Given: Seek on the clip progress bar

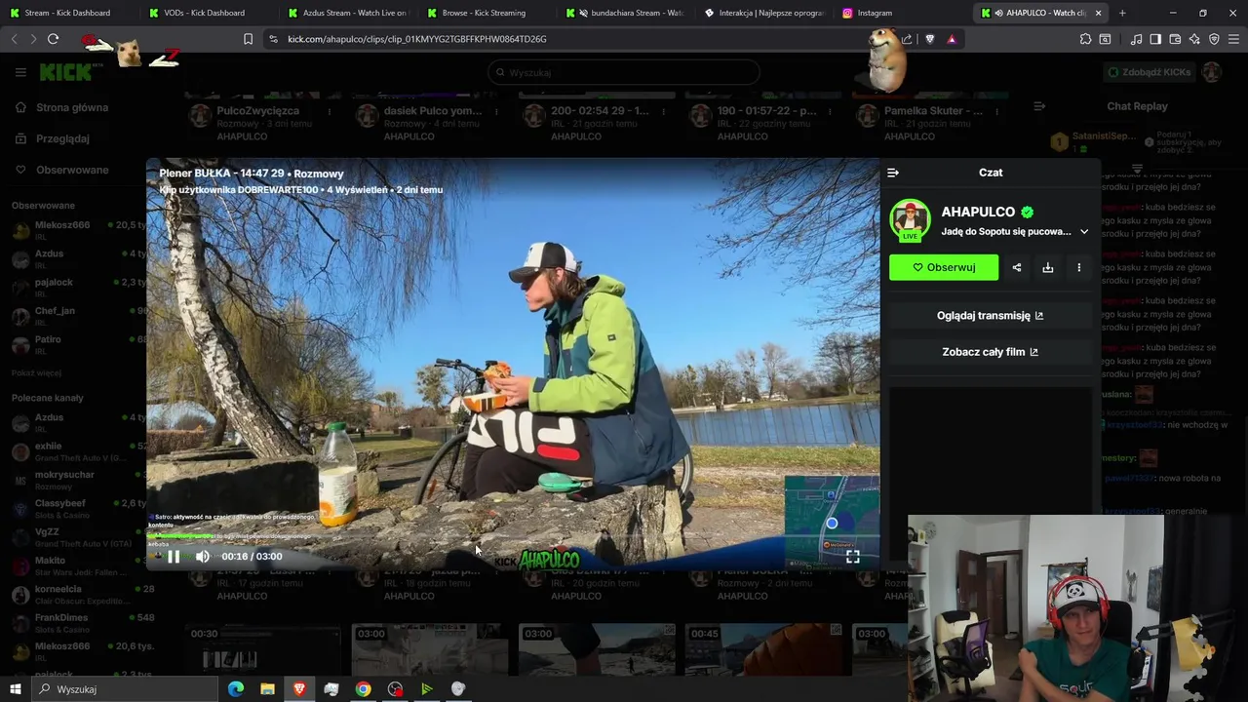Looking at the screenshot, I should (x=513, y=538).
